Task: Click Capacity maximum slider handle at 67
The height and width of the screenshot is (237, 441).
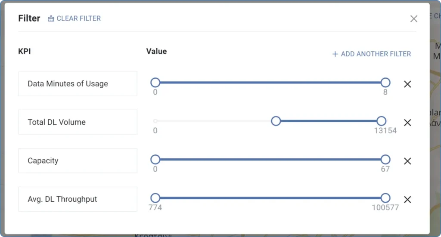Action: click(385, 160)
